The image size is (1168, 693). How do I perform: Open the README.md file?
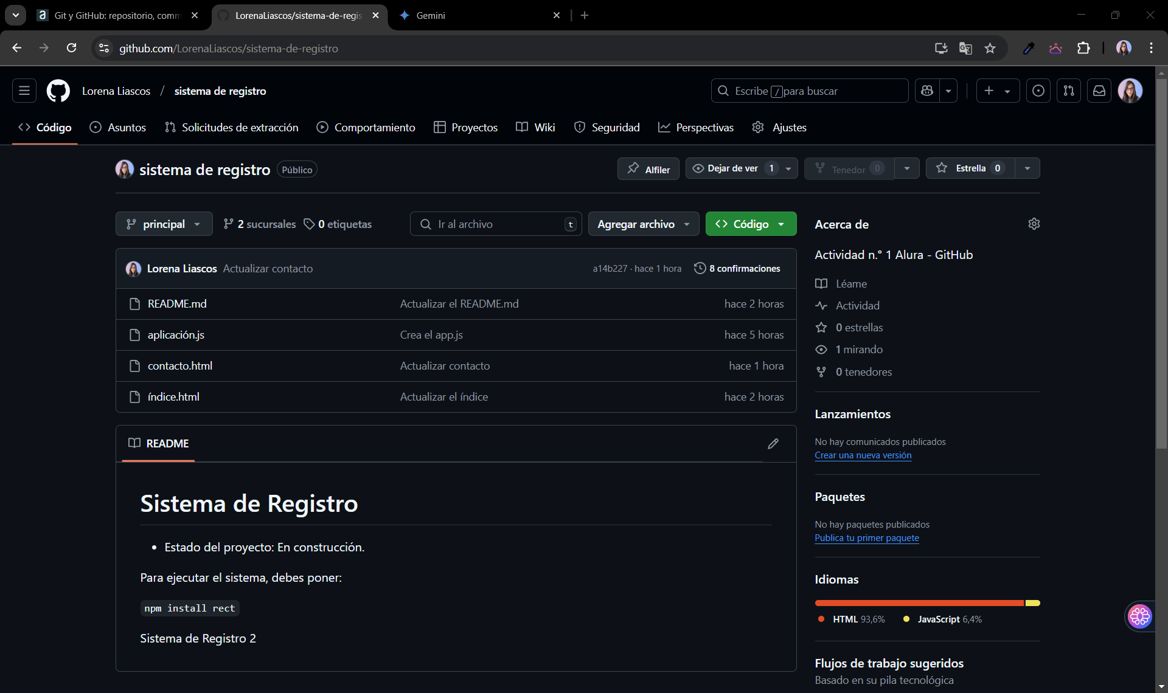[177, 303]
